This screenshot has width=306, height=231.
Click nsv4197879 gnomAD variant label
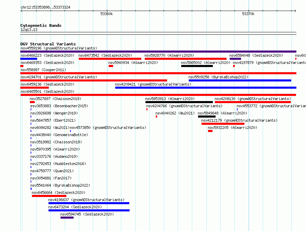(x=269, y=63)
